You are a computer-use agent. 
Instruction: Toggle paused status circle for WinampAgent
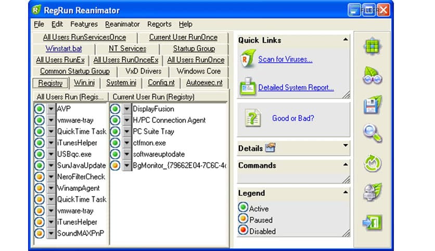[40, 188]
